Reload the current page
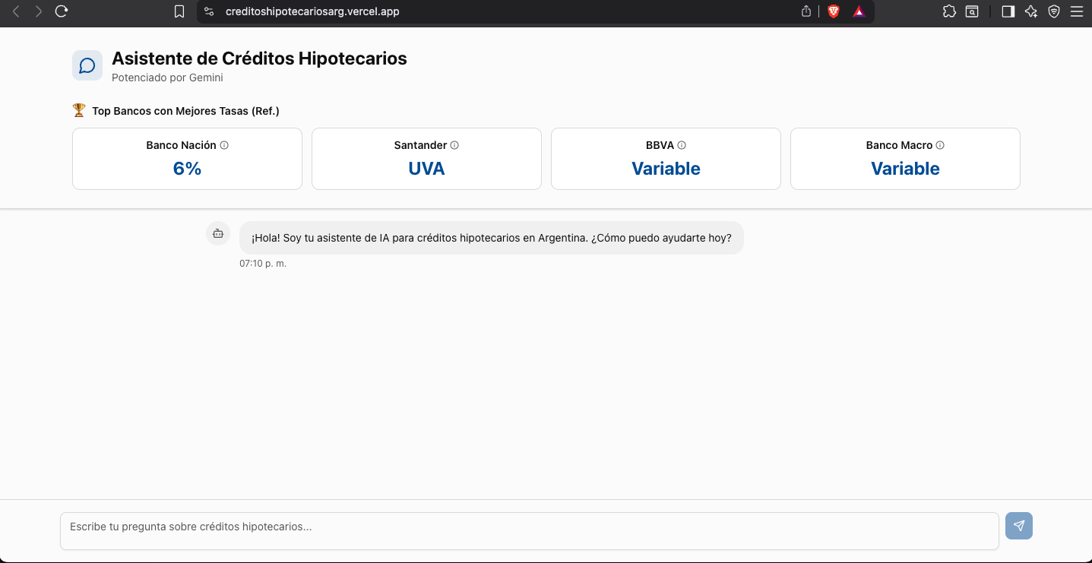The image size is (1092, 563). tap(61, 11)
